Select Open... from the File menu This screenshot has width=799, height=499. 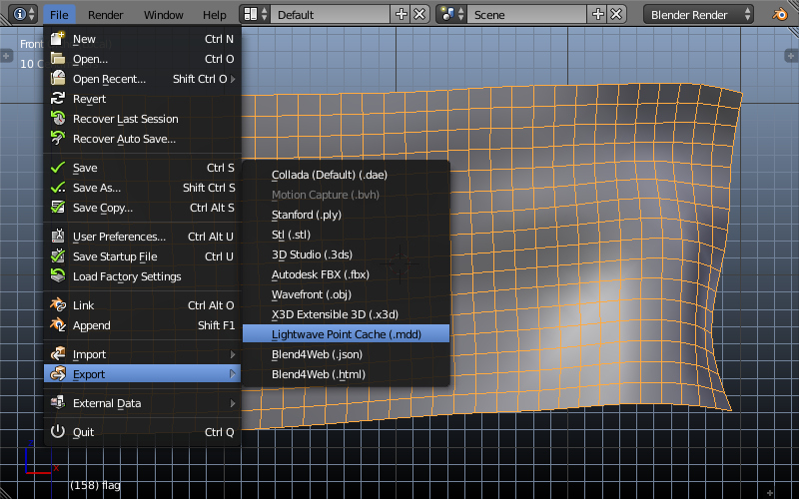142,59
